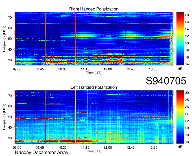Click upper plot 'Frequency (MHz)' axis label
This screenshot has height=156, width=192.
point(4,39)
